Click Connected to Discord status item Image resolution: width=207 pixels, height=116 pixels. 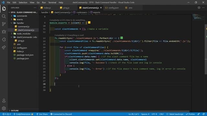coord(61,114)
